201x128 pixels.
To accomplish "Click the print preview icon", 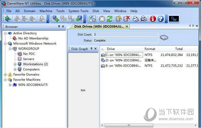I will pyautogui.click(x=143, y=19).
